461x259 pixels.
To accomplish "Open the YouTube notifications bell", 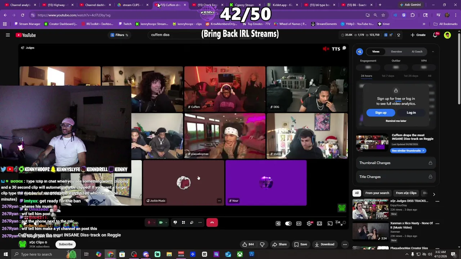I will [435, 35].
